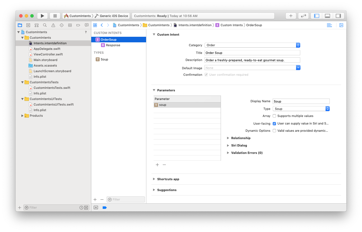Image resolution: width=362 pixels, height=232 pixels.
Task: Open the Find navigator magnifier icon
Action: [45, 25]
